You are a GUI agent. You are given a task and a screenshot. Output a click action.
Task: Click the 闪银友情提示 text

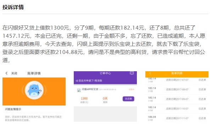[13, 109]
